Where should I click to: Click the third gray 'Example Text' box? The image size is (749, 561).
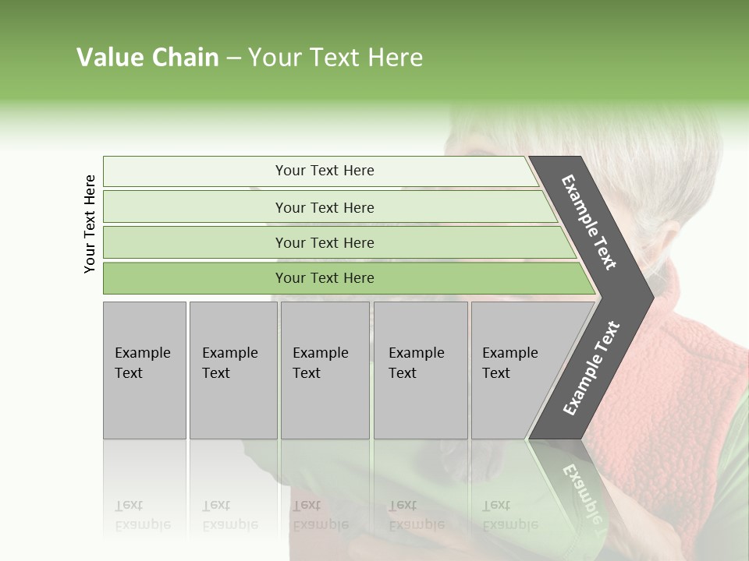coord(325,370)
